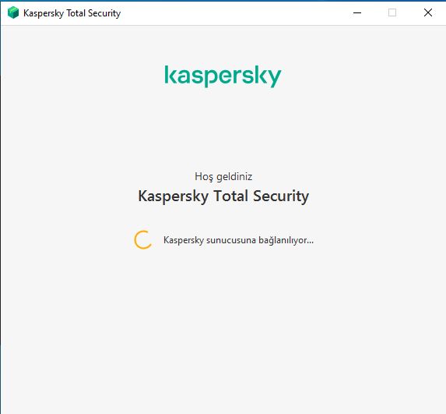Click first letter k of the kaspersky logo
446x414 pixels.
coord(170,75)
